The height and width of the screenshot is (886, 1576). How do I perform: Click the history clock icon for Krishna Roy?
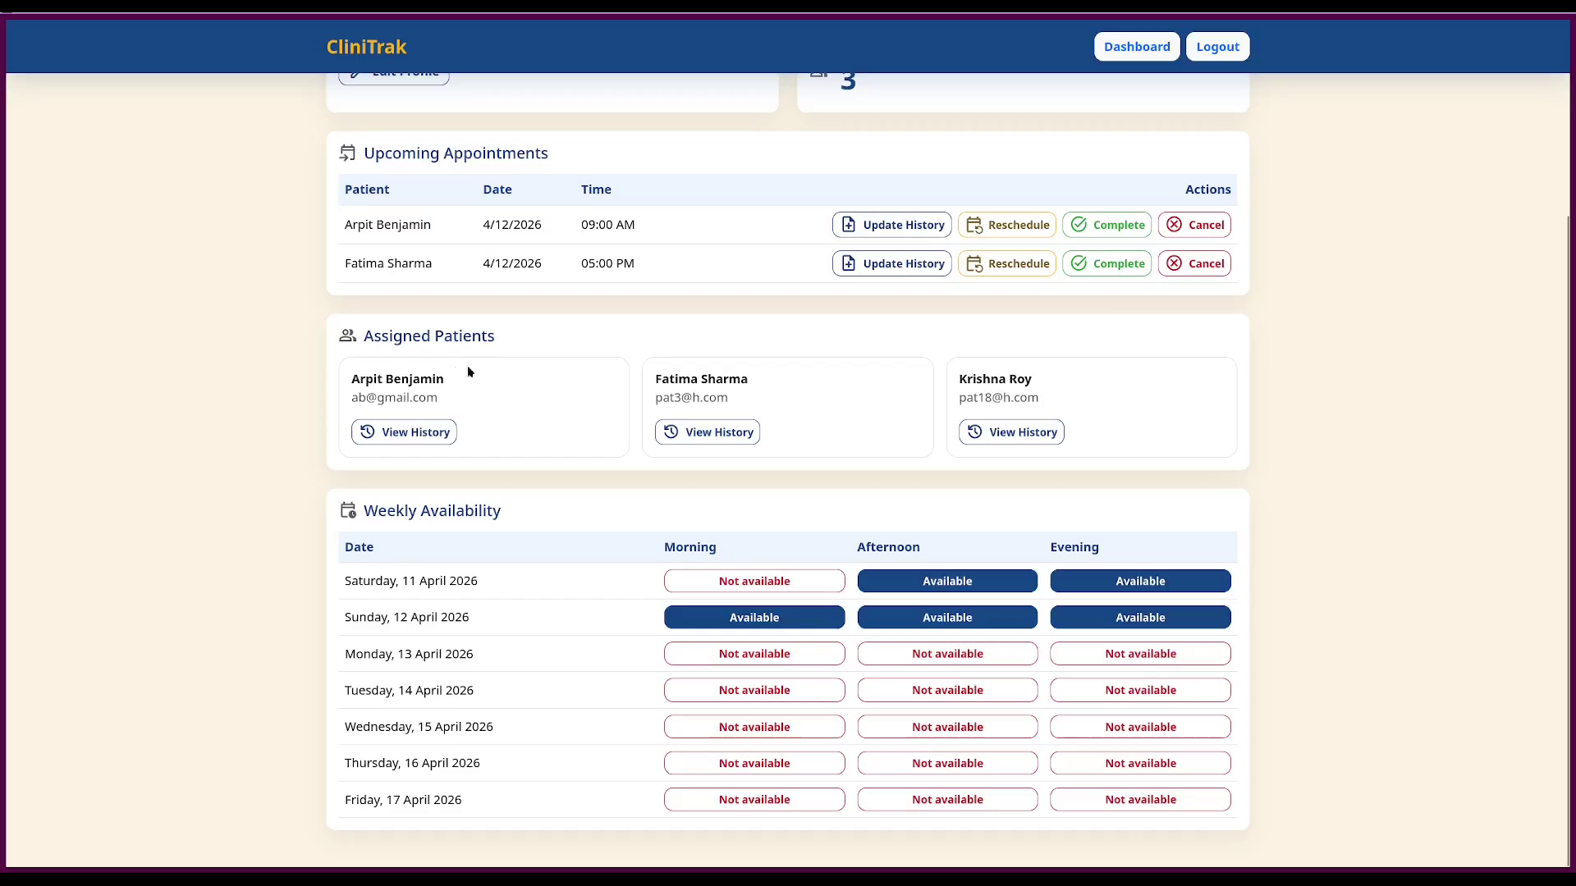point(975,432)
